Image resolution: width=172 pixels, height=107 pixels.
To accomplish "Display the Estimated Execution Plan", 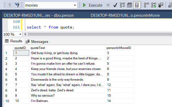I will click(122, 5).
